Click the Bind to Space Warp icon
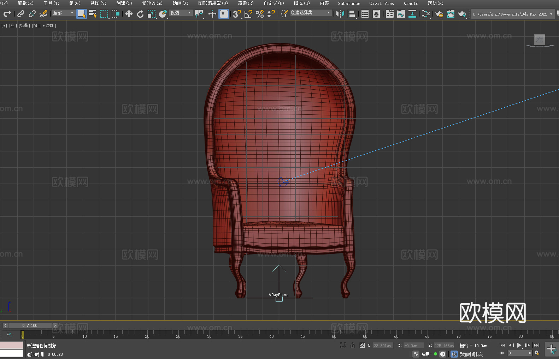559x359 pixels. click(x=43, y=14)
